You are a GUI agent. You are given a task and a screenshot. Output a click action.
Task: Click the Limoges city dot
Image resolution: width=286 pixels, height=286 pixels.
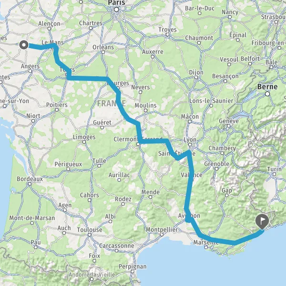tap(84, 142)
